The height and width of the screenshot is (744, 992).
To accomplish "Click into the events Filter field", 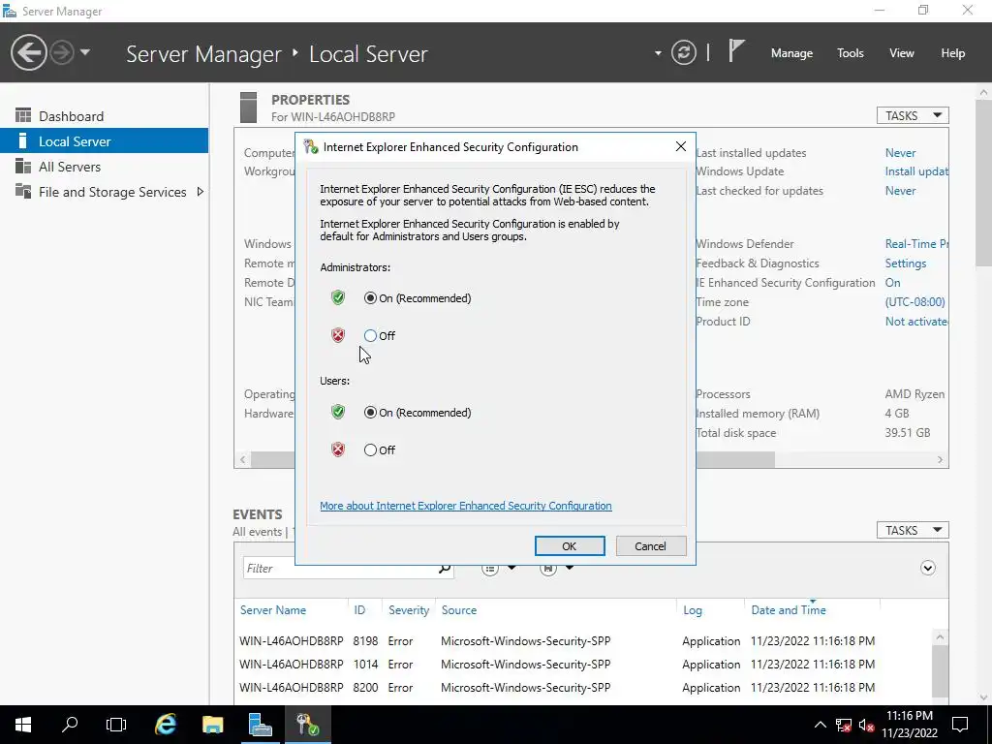I will tap(340, 568).
